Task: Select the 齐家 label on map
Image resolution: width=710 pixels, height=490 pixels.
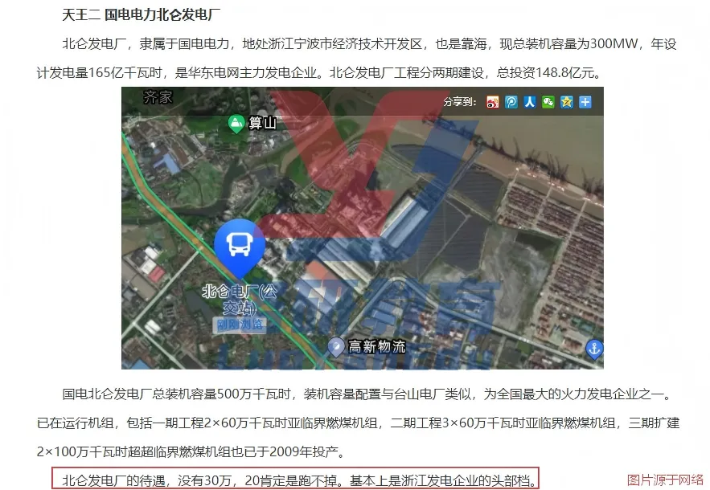Action: tap(158, 97)
